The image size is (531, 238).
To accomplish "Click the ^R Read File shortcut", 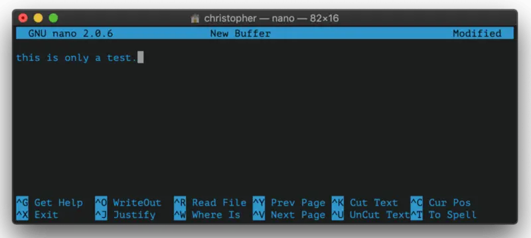I will (210, 202).
